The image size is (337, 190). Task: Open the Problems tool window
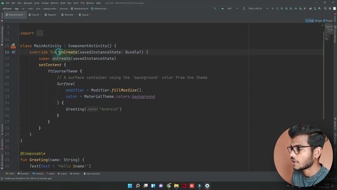tap(23, 174)
